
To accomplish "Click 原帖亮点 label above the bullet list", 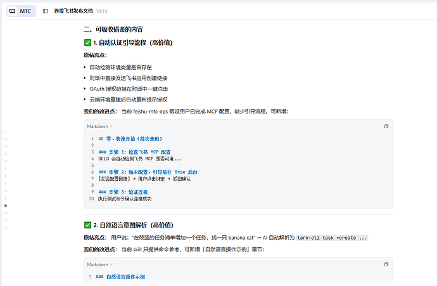I will click(95, 55).
